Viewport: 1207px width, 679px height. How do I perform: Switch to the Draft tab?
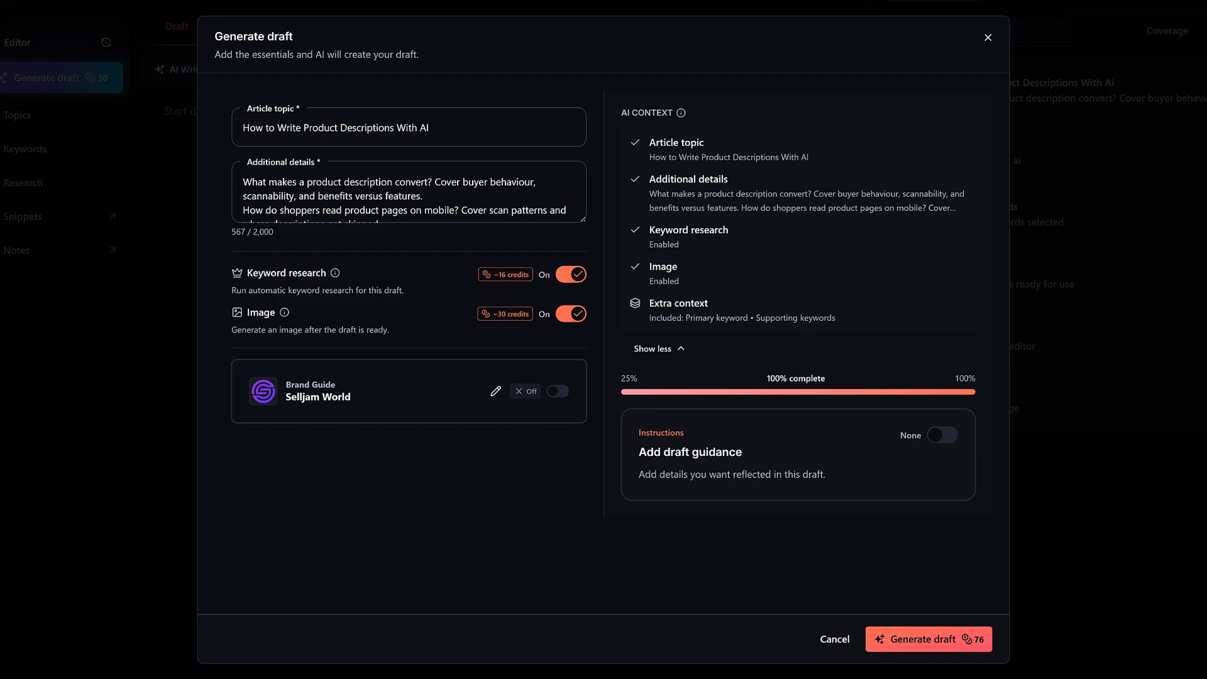pyautogui.click(x=177, y=26)
